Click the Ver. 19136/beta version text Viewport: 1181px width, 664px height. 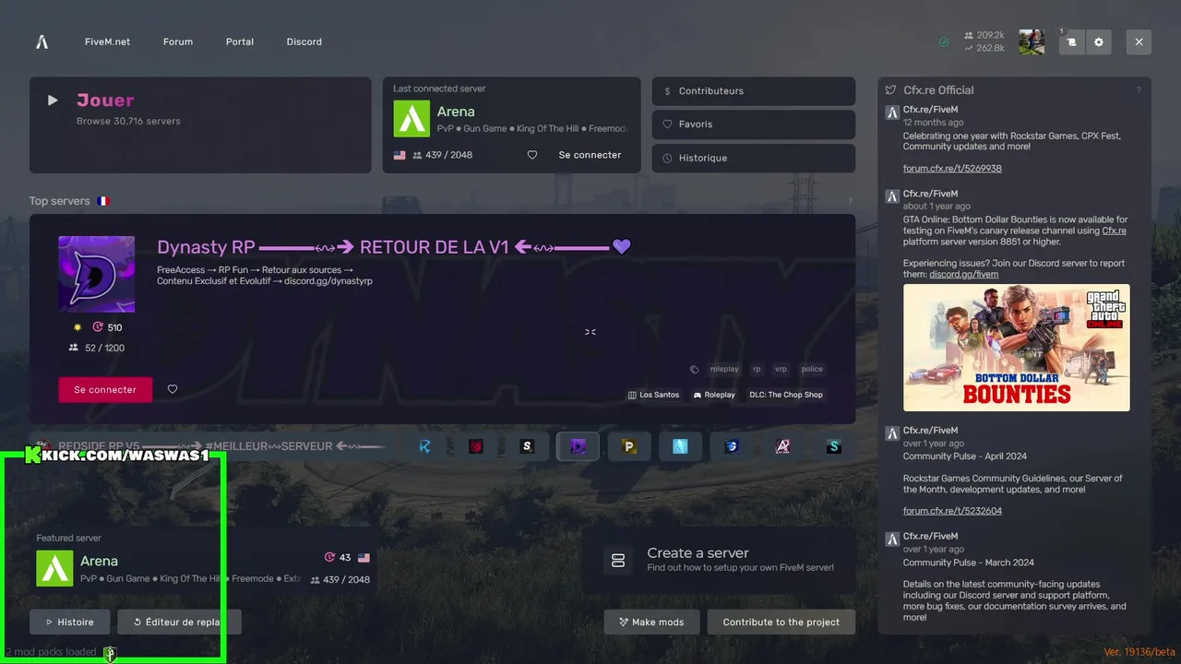click(1139, 652)
